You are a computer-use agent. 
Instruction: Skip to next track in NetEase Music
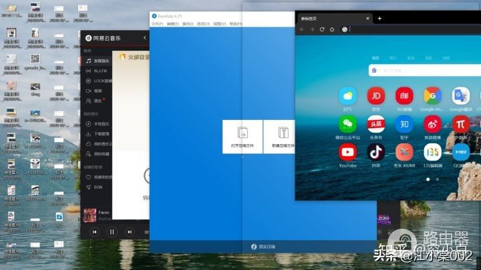click(130, 232)
